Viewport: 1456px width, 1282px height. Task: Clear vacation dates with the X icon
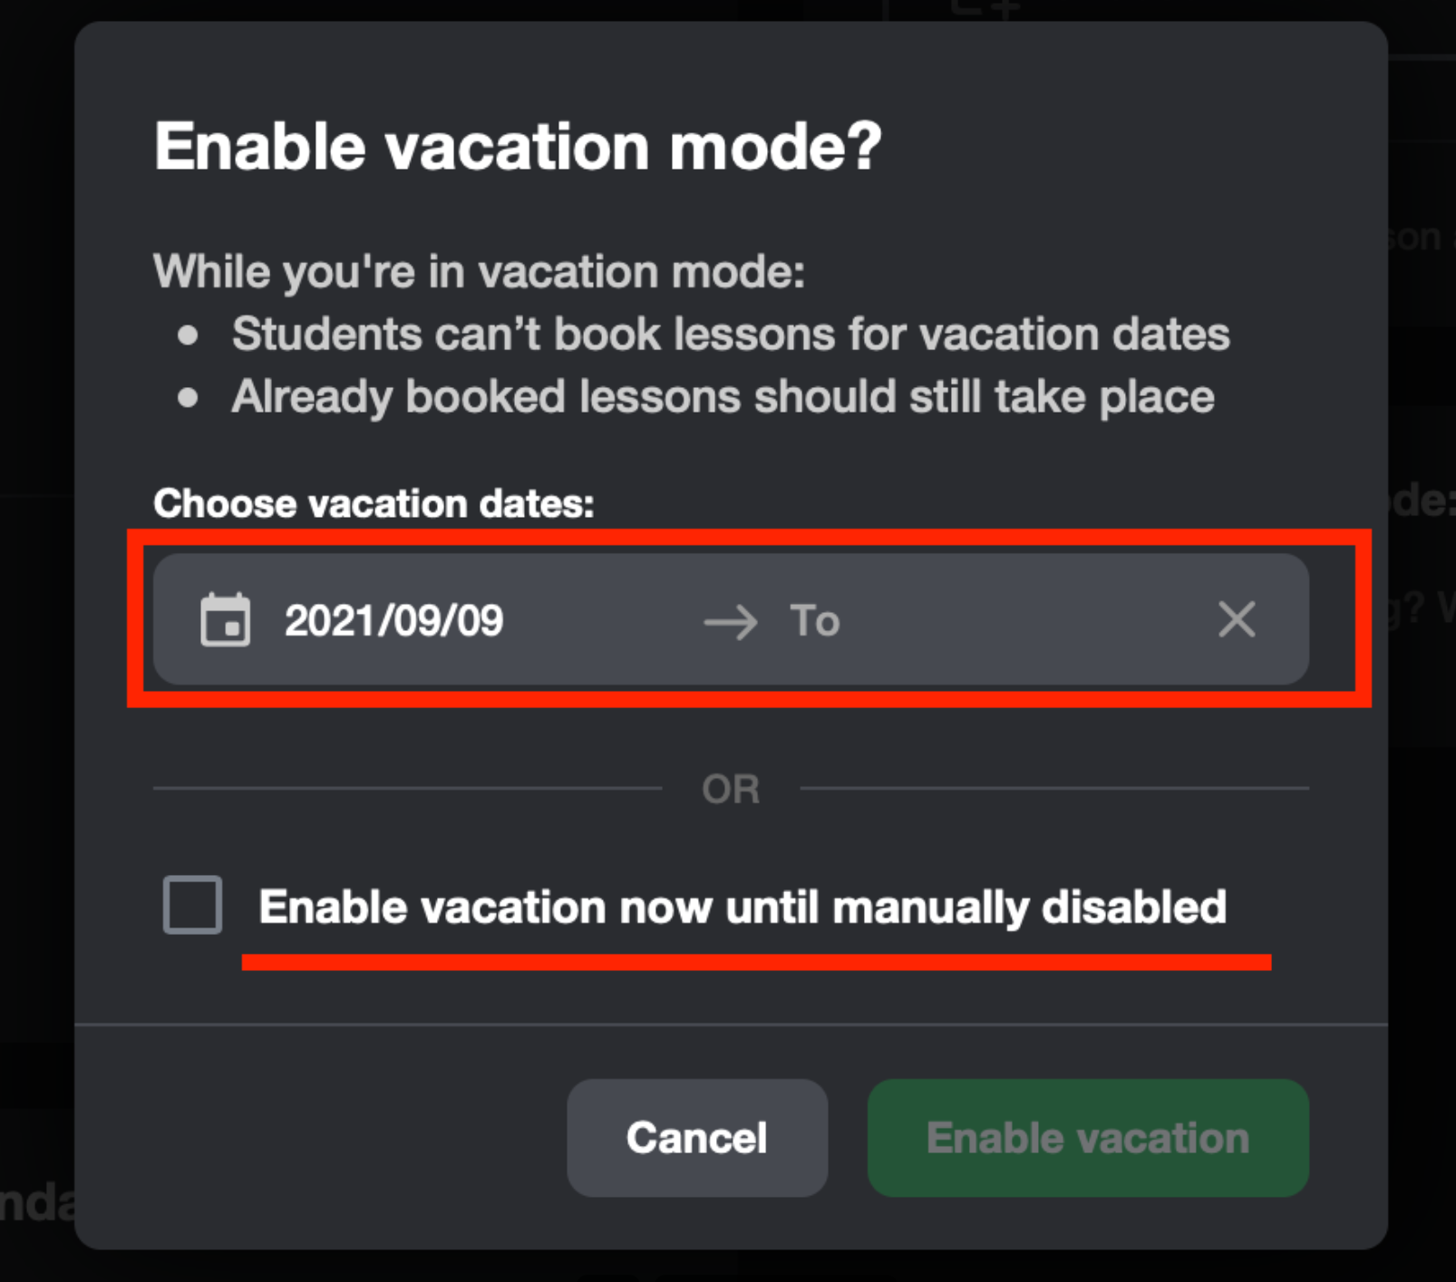click(1237, 620)
